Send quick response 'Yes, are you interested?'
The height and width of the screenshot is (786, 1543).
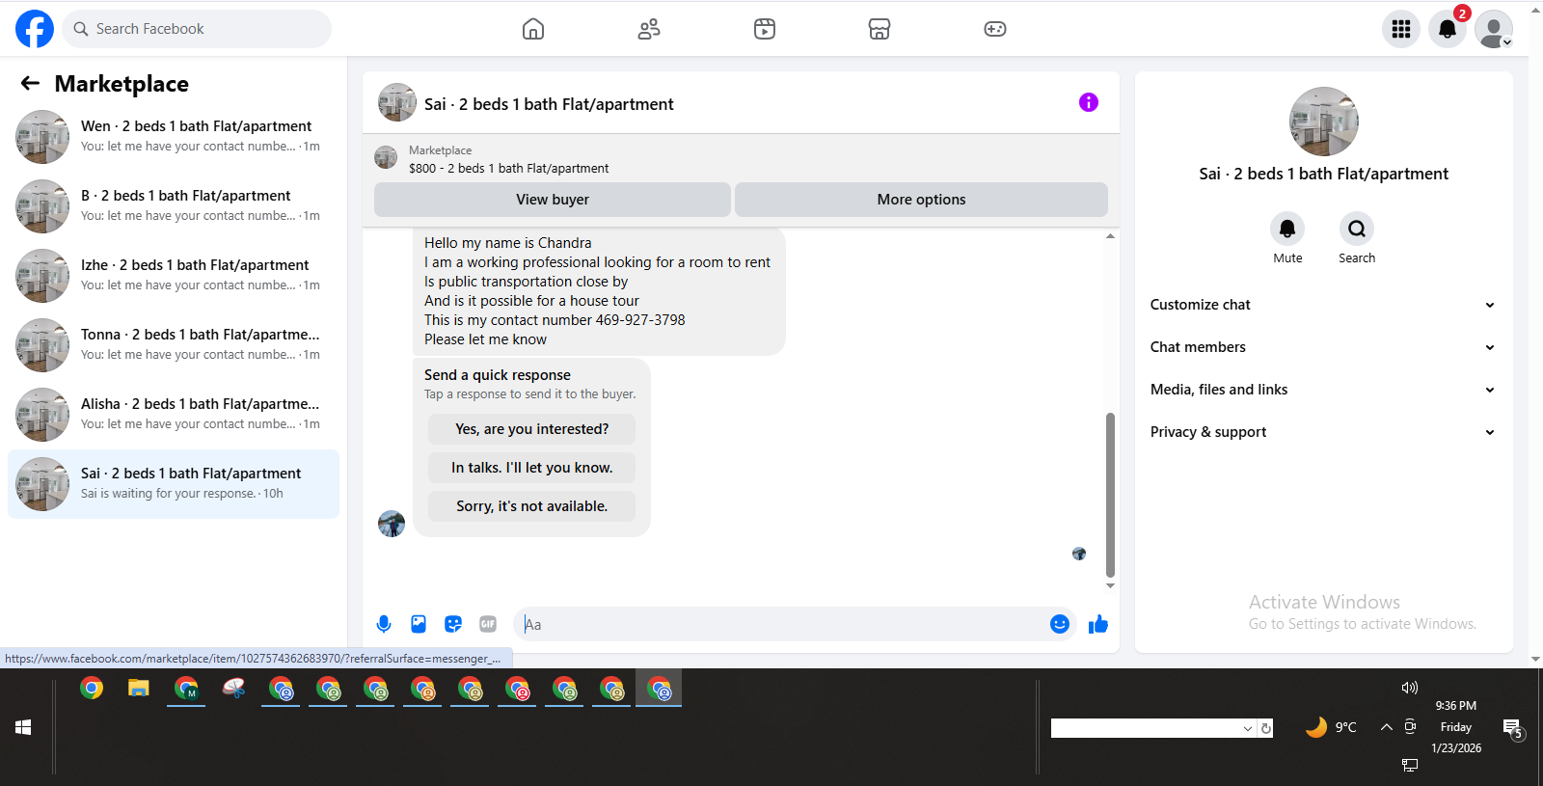(532, 429)
